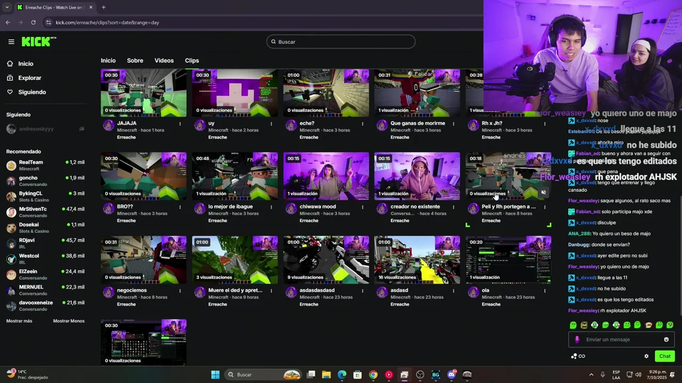Screen dimensions: 682x383
Task: Click Erreache avatar beside BRO?? clip
Action: (x=109, y=209)
